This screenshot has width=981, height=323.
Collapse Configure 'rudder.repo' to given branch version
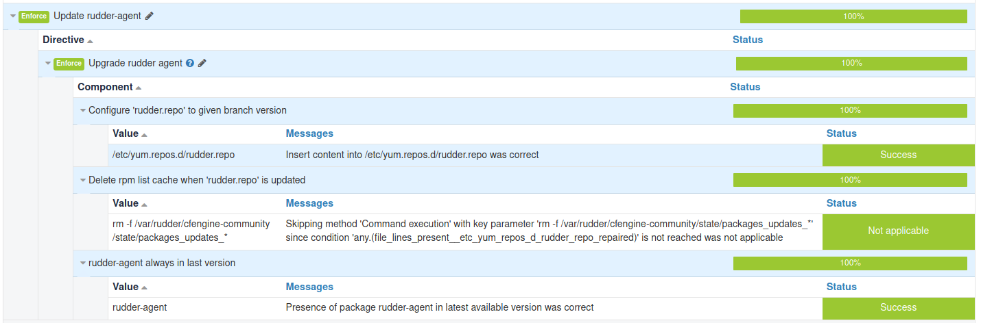(83, 110)
